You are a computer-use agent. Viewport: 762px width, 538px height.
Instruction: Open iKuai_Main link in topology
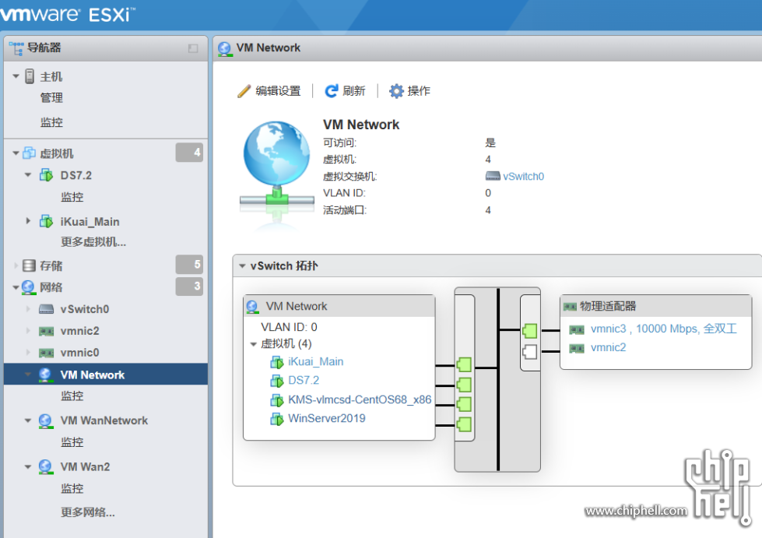coord(316,361)
